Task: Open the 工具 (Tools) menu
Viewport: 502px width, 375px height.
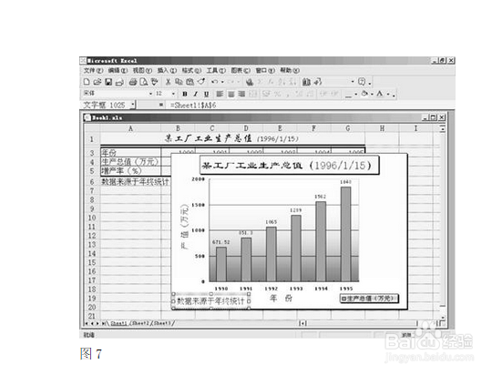Action: 216,70
